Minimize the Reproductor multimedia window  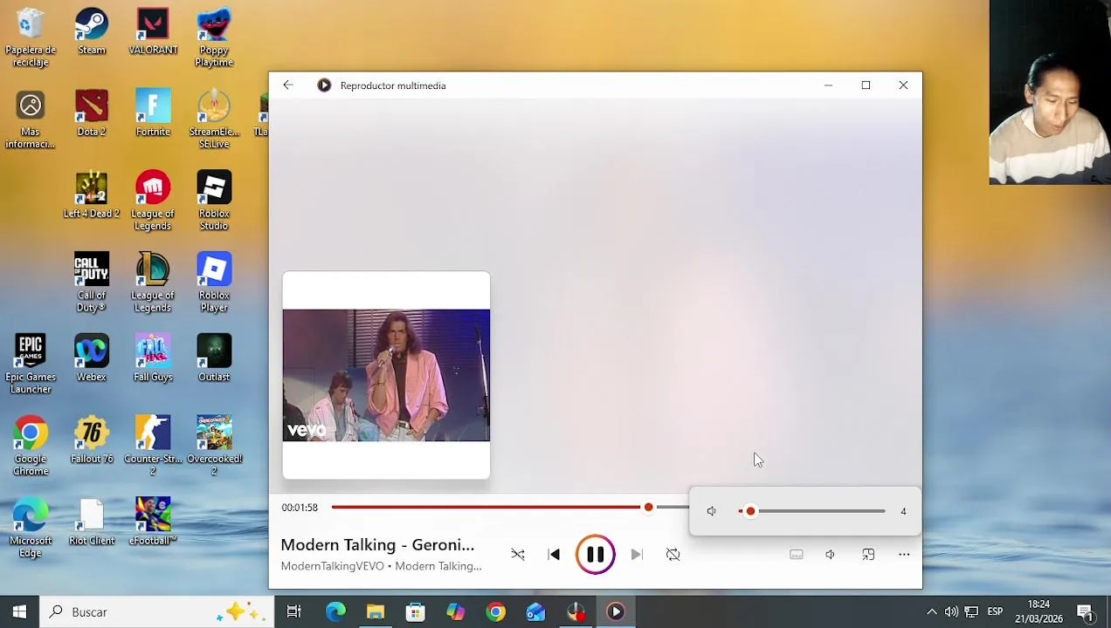828,85
